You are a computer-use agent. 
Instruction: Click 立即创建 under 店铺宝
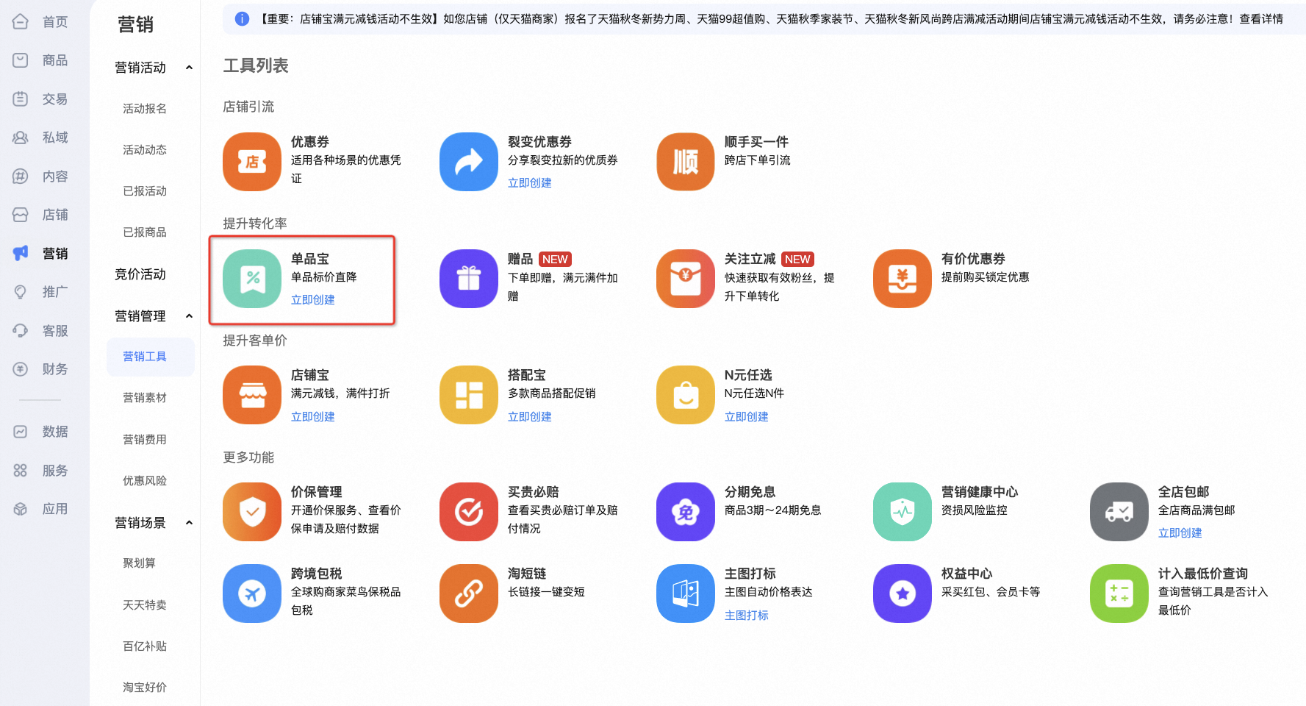[313, 417]
